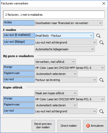Click the red cancel icon on Annuleren
This screenshot has width=108, height=133.
point(88,126)
